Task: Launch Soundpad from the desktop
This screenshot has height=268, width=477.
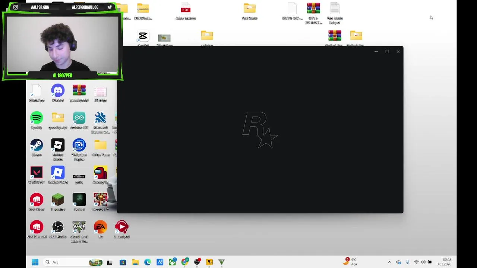Action: coord(122,229)
